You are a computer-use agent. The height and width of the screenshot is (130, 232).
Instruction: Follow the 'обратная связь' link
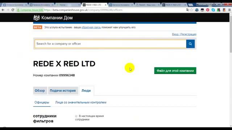pos(91,27)
